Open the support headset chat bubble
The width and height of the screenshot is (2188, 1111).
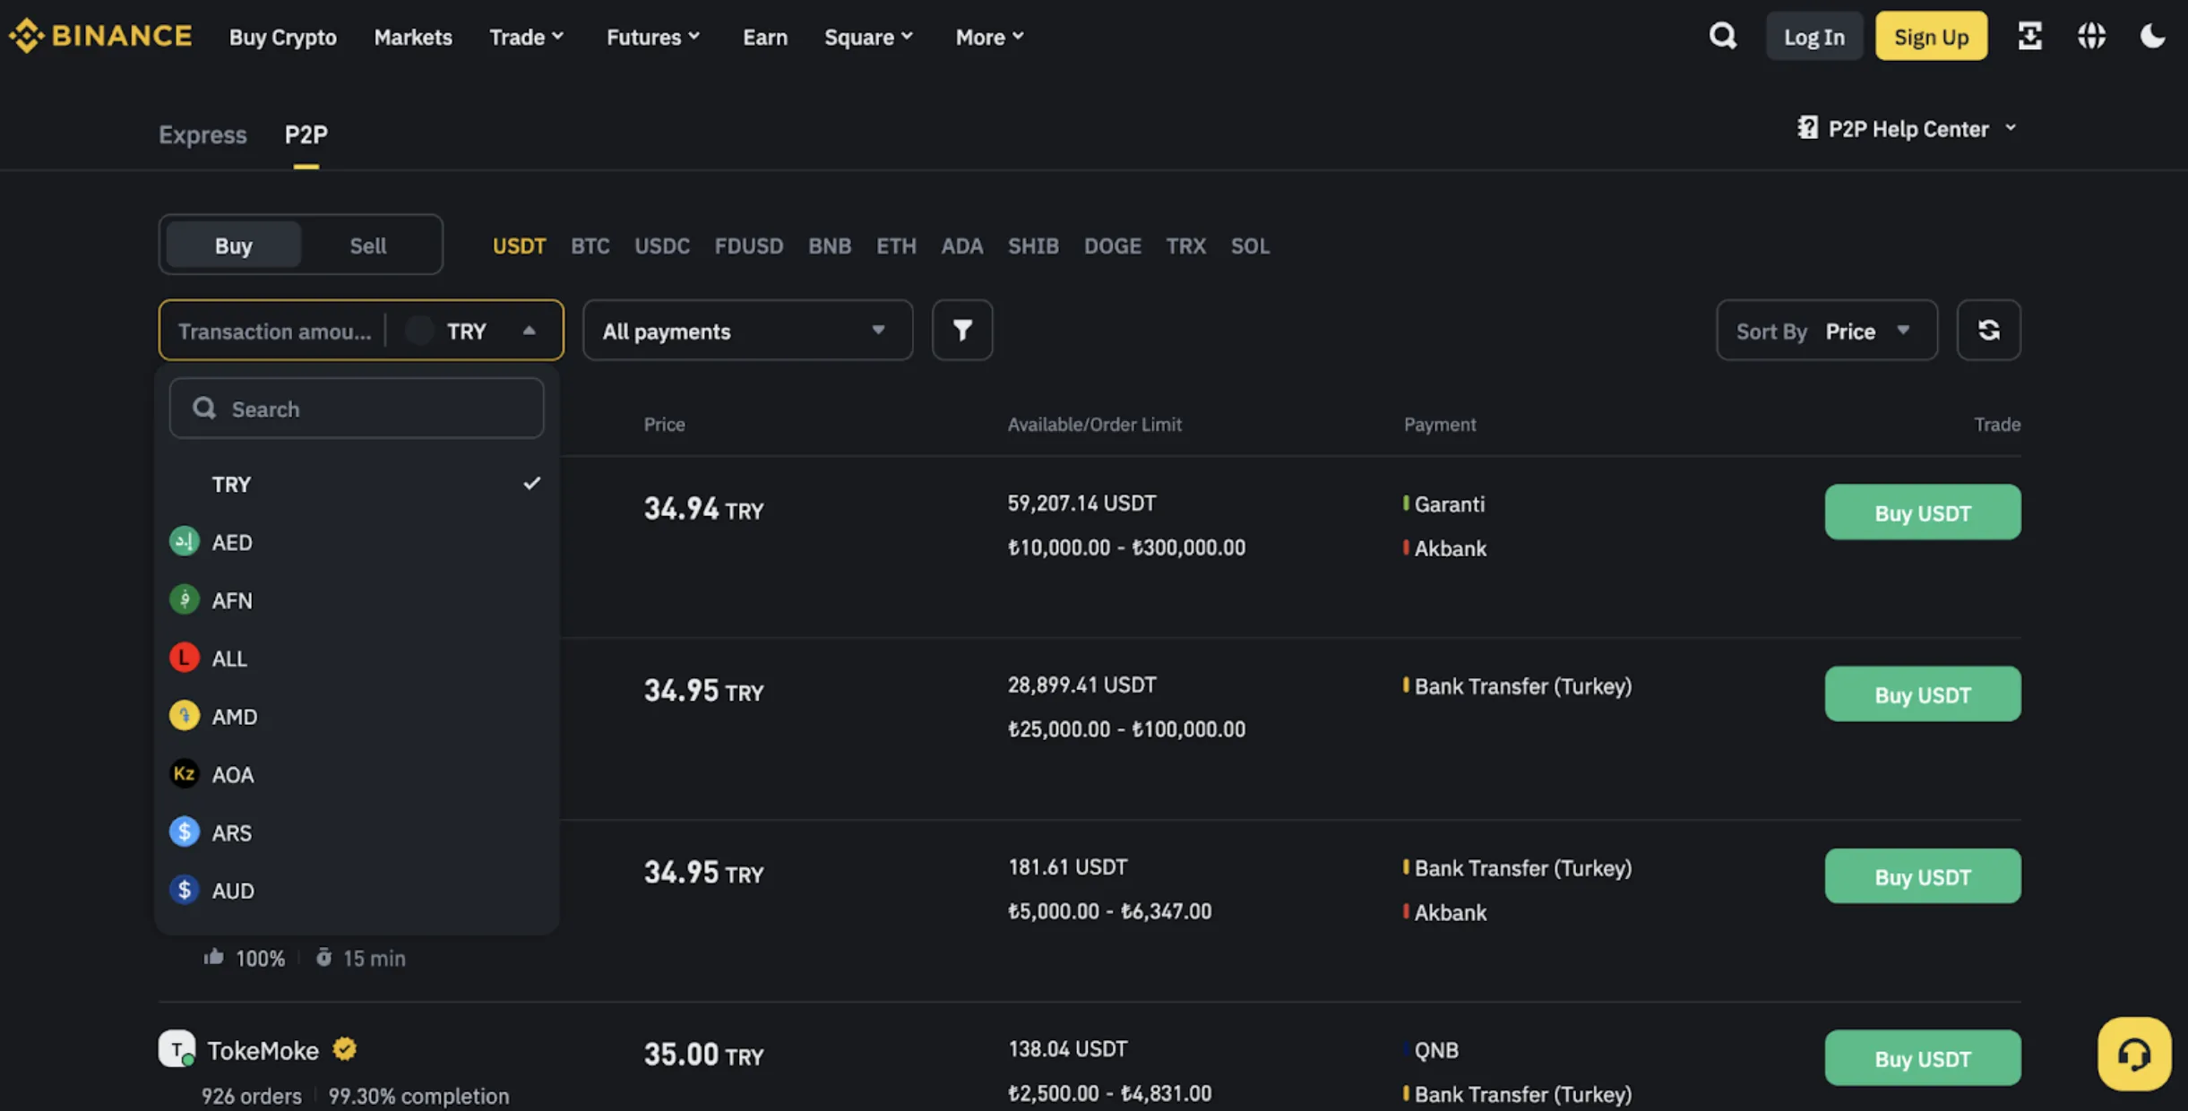click(x=2133, y=1054)
